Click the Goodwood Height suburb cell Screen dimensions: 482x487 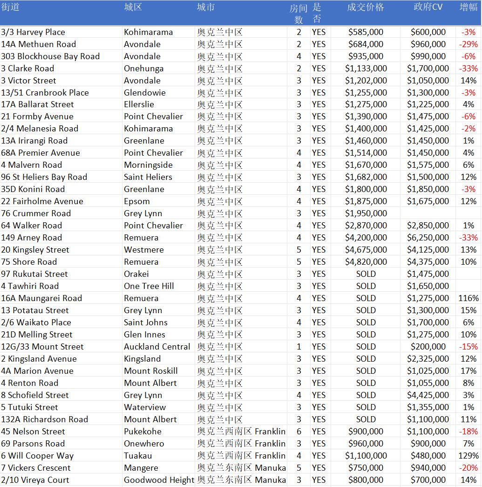coord(158,480)
